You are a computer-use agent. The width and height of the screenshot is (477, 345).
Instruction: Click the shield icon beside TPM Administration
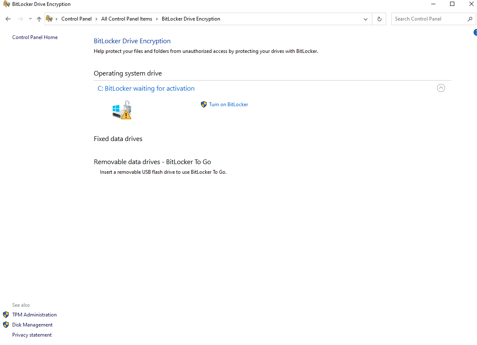click(6, 315)
